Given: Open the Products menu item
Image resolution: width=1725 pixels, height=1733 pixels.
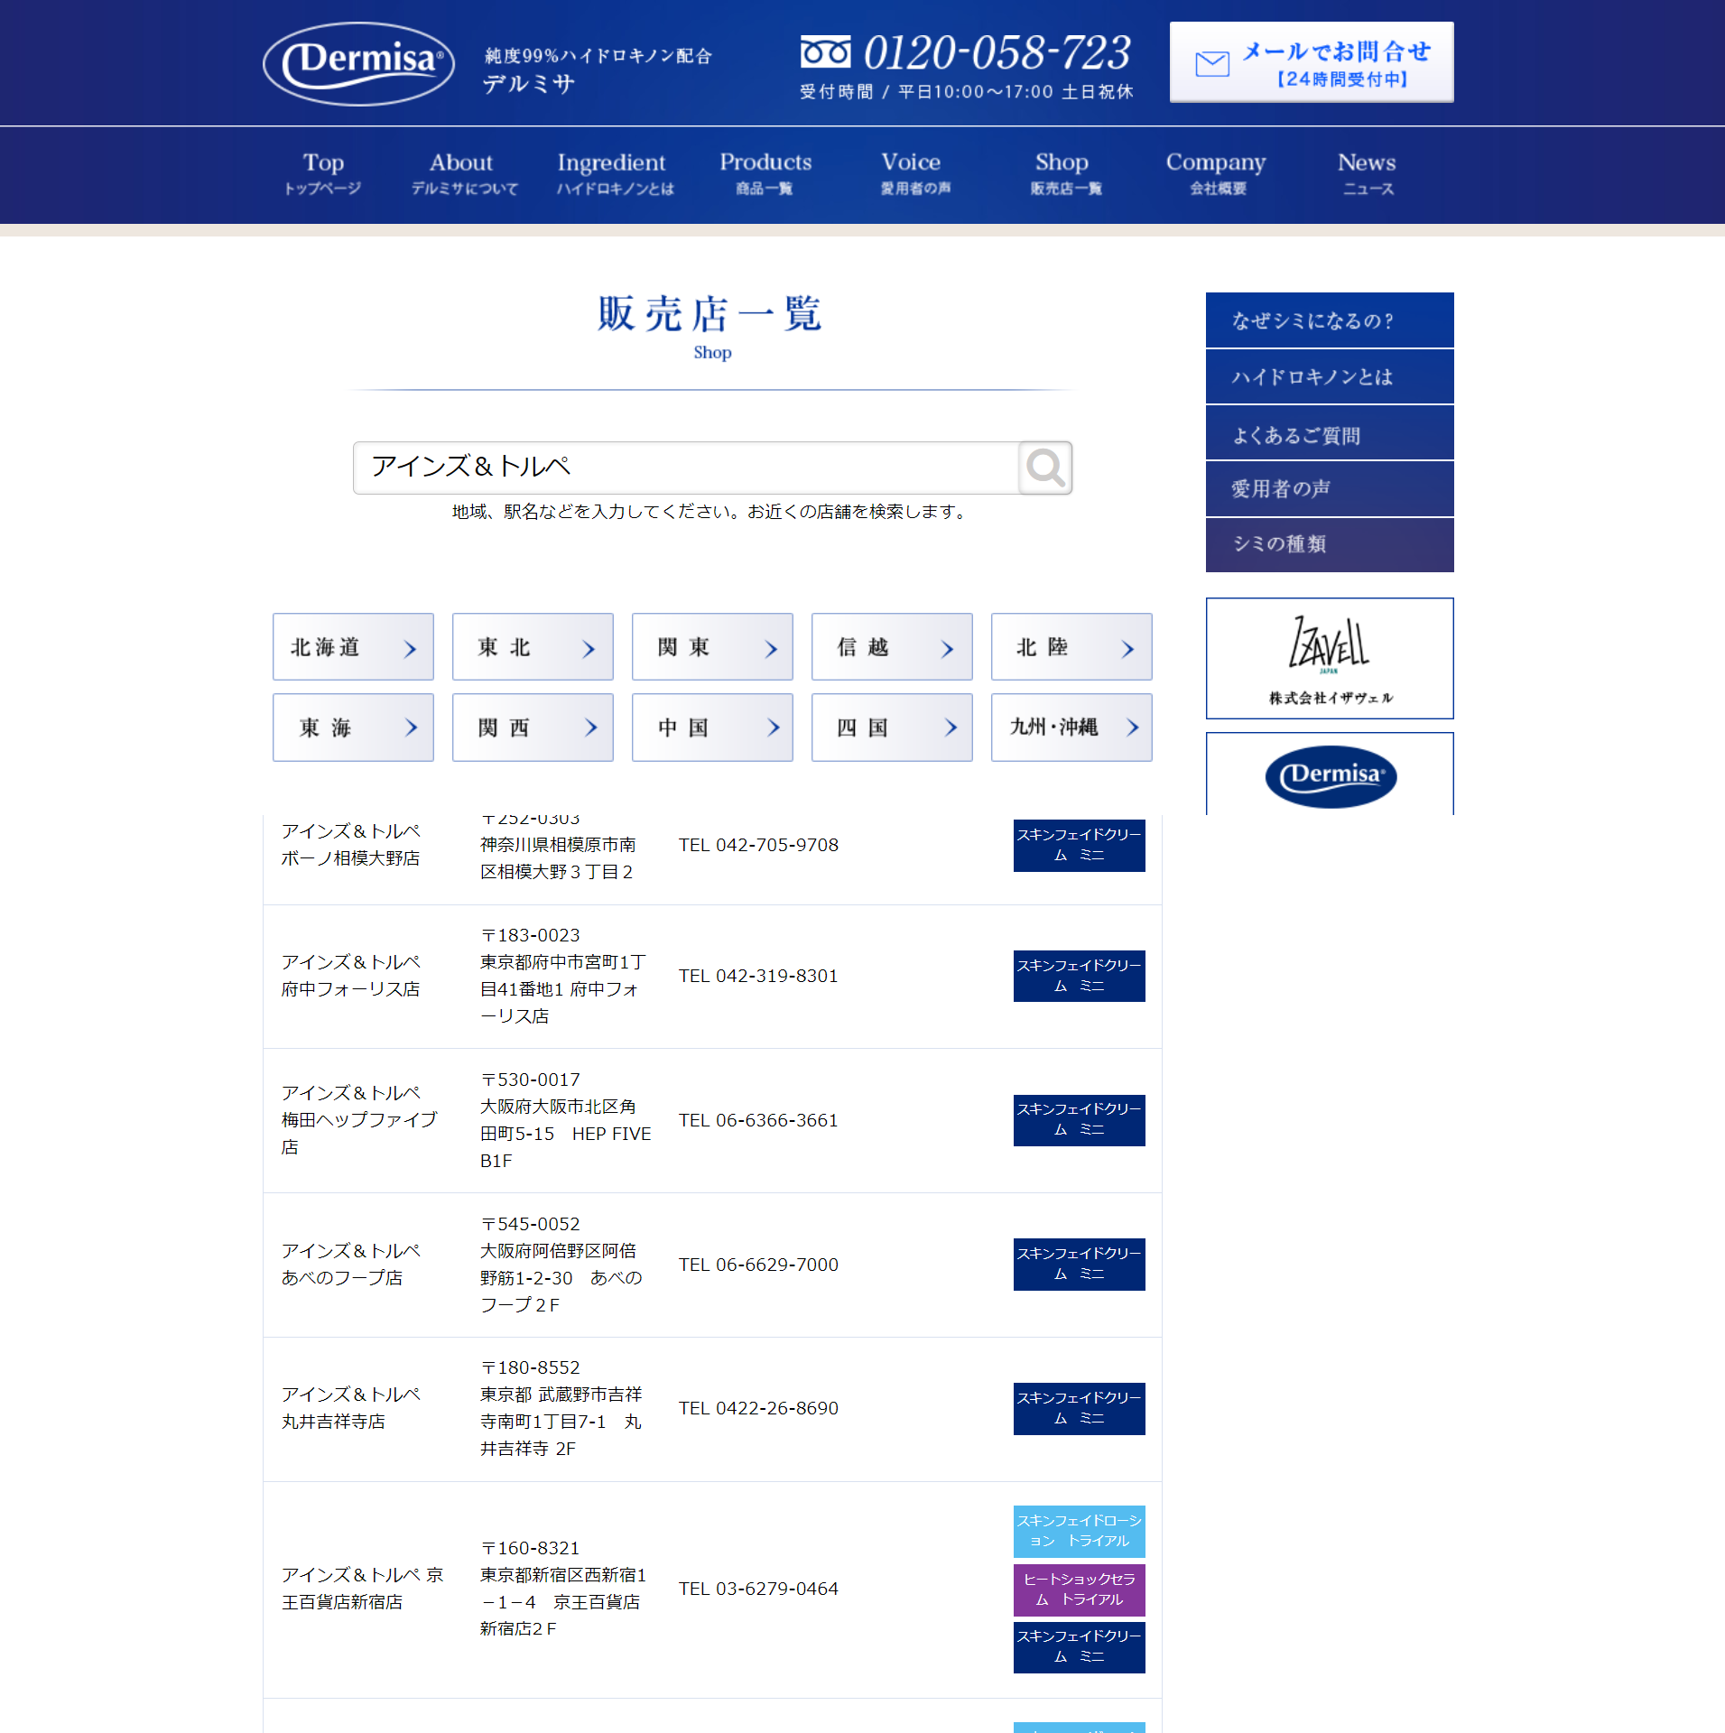Looking at the screenshot, I should pyautogui.click(x=765, y=173).
